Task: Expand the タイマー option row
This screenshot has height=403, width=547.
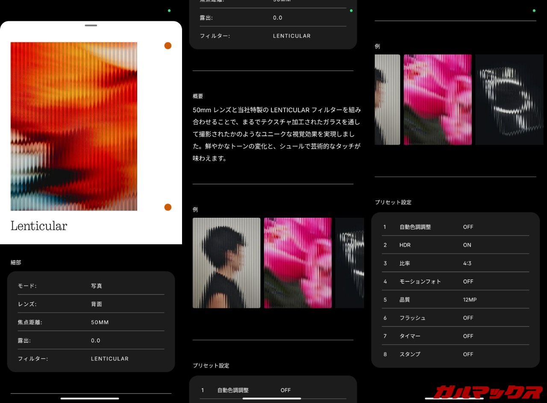Action: (x=455, y=336)
